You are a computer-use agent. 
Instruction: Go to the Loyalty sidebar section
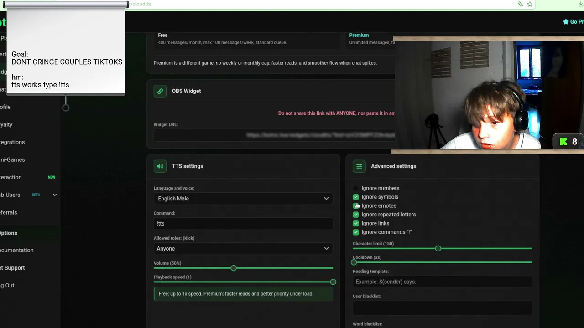tap(6, 124)
